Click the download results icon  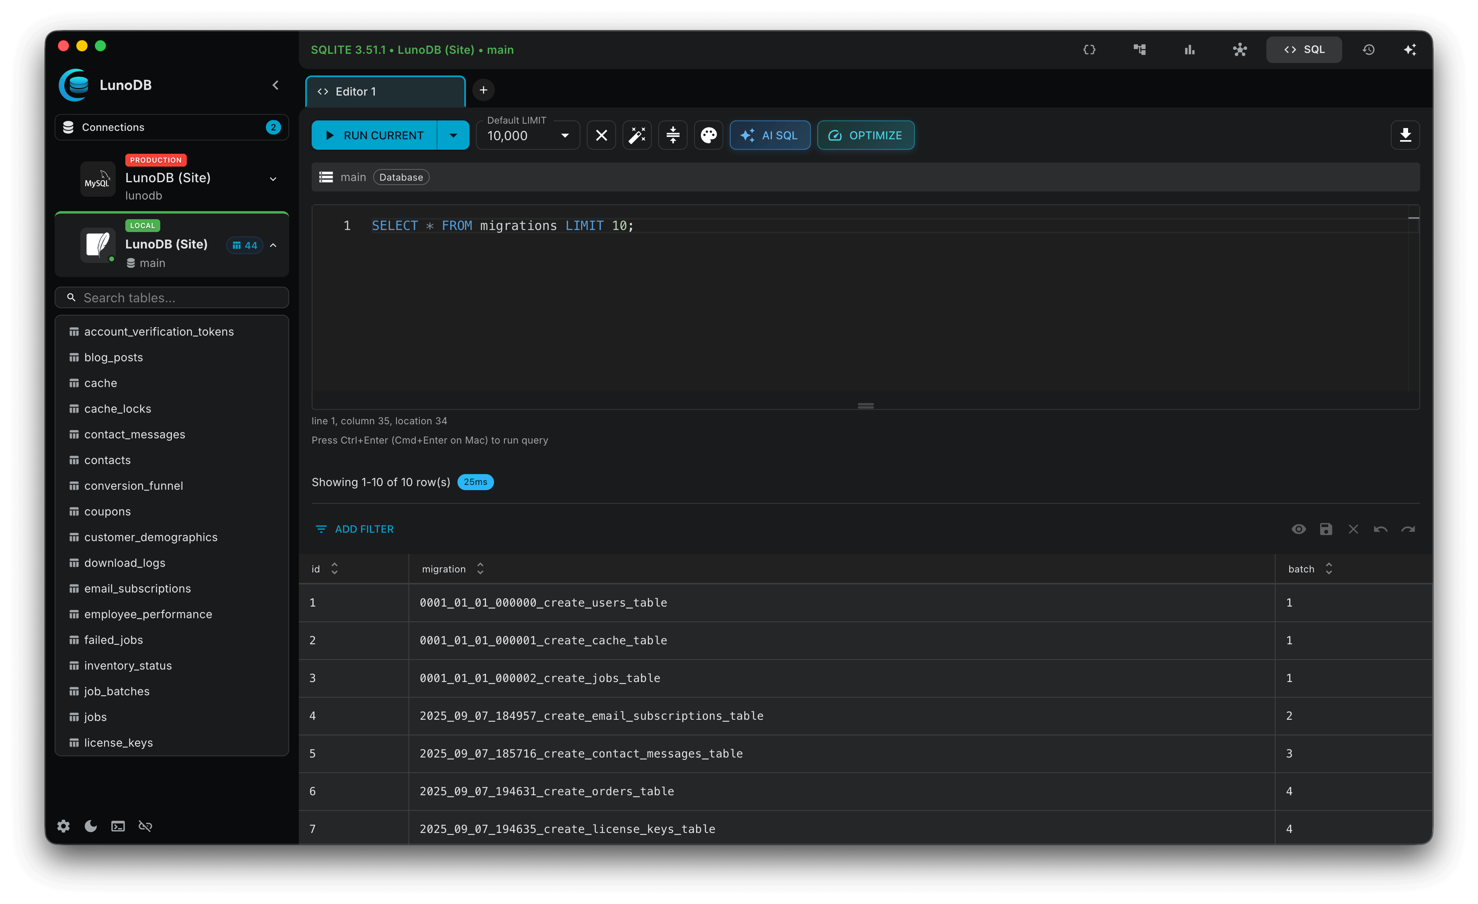pos(1406,135)
